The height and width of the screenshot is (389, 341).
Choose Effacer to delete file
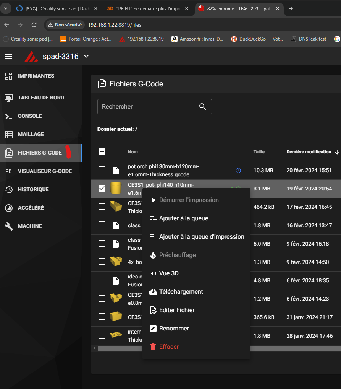[196, 347]
